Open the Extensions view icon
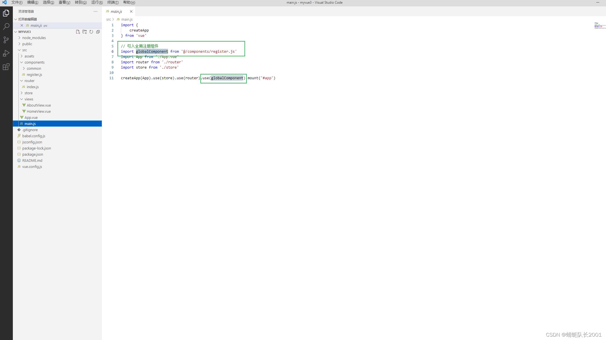 pos(6,67)
